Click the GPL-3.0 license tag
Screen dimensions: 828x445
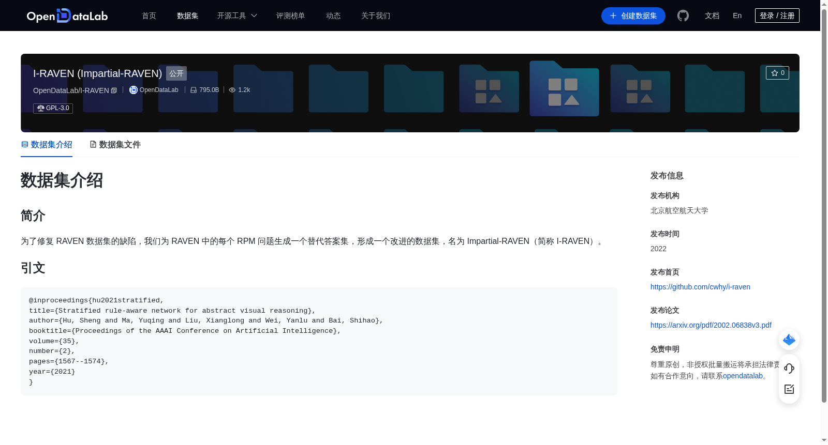coord(53,108)
